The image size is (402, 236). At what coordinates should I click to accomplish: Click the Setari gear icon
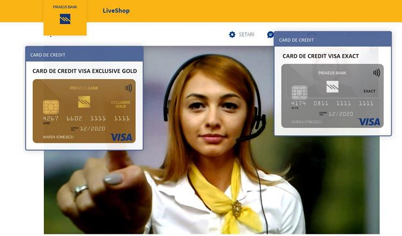point(232,35)
